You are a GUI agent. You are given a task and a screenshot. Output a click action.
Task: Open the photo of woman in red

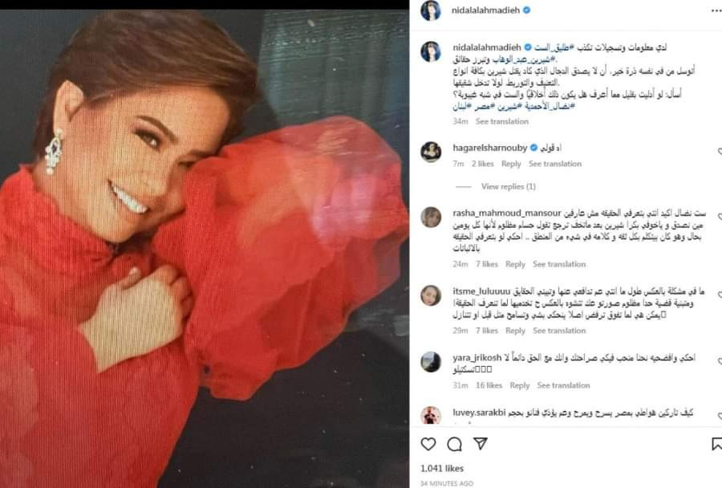pyautogui.click(x=205, y=249)
